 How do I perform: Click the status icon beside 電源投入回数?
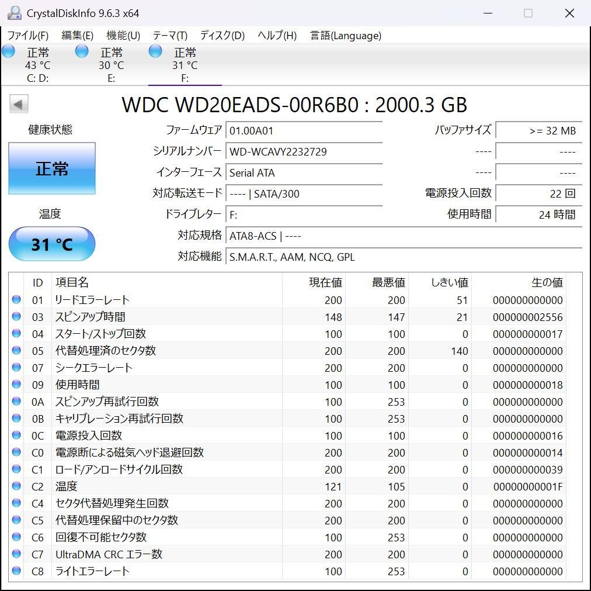[16, 435]
